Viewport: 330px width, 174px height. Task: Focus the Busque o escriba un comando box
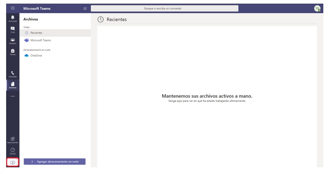(x=164, y=8)
